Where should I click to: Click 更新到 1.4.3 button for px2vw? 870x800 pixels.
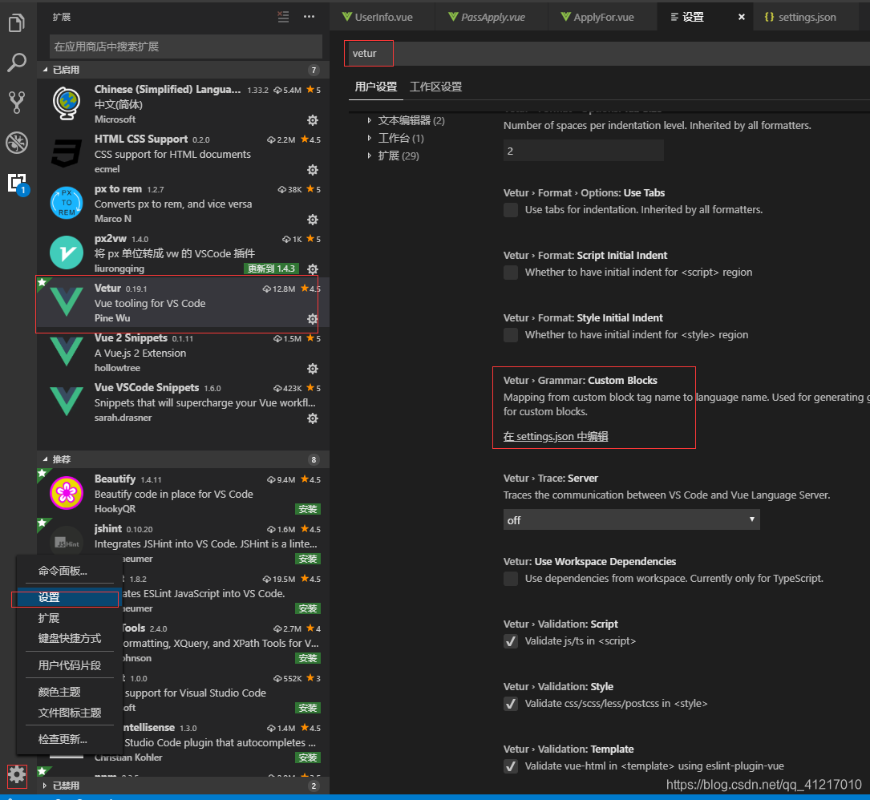pos(271,269)
